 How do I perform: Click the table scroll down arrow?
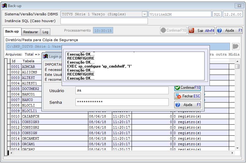coord(237,148)
